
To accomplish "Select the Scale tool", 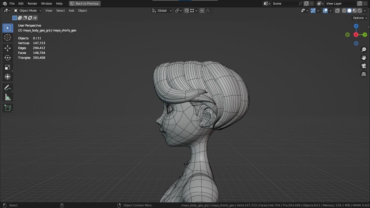I will pyautogui.click(x=8, y=67).
